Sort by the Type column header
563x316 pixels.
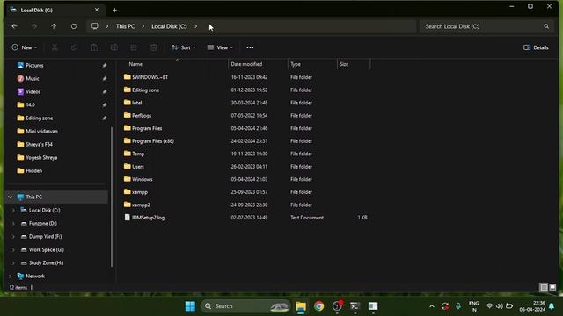(296, 64)
